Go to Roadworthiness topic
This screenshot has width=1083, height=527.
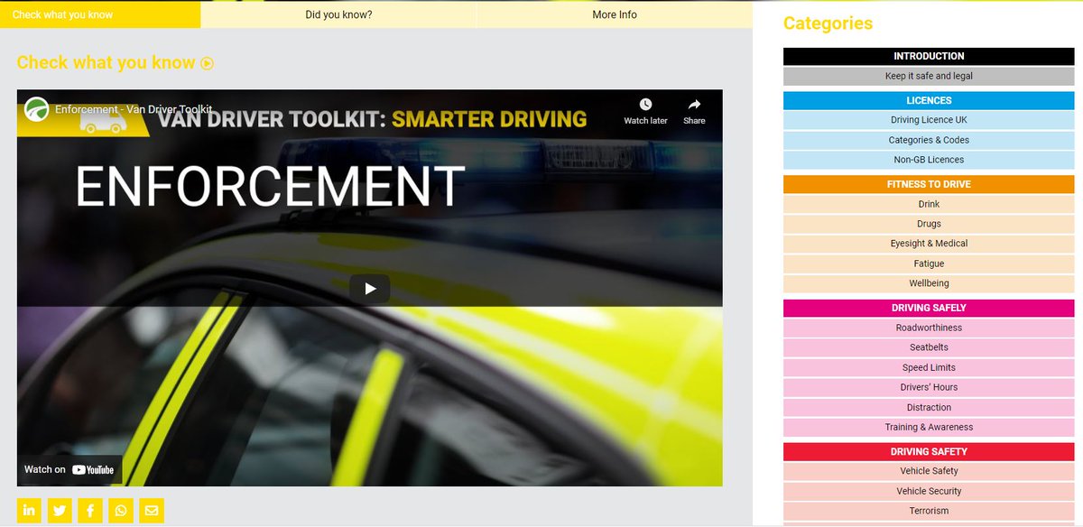pyautogui.click(x=929, y=328)
